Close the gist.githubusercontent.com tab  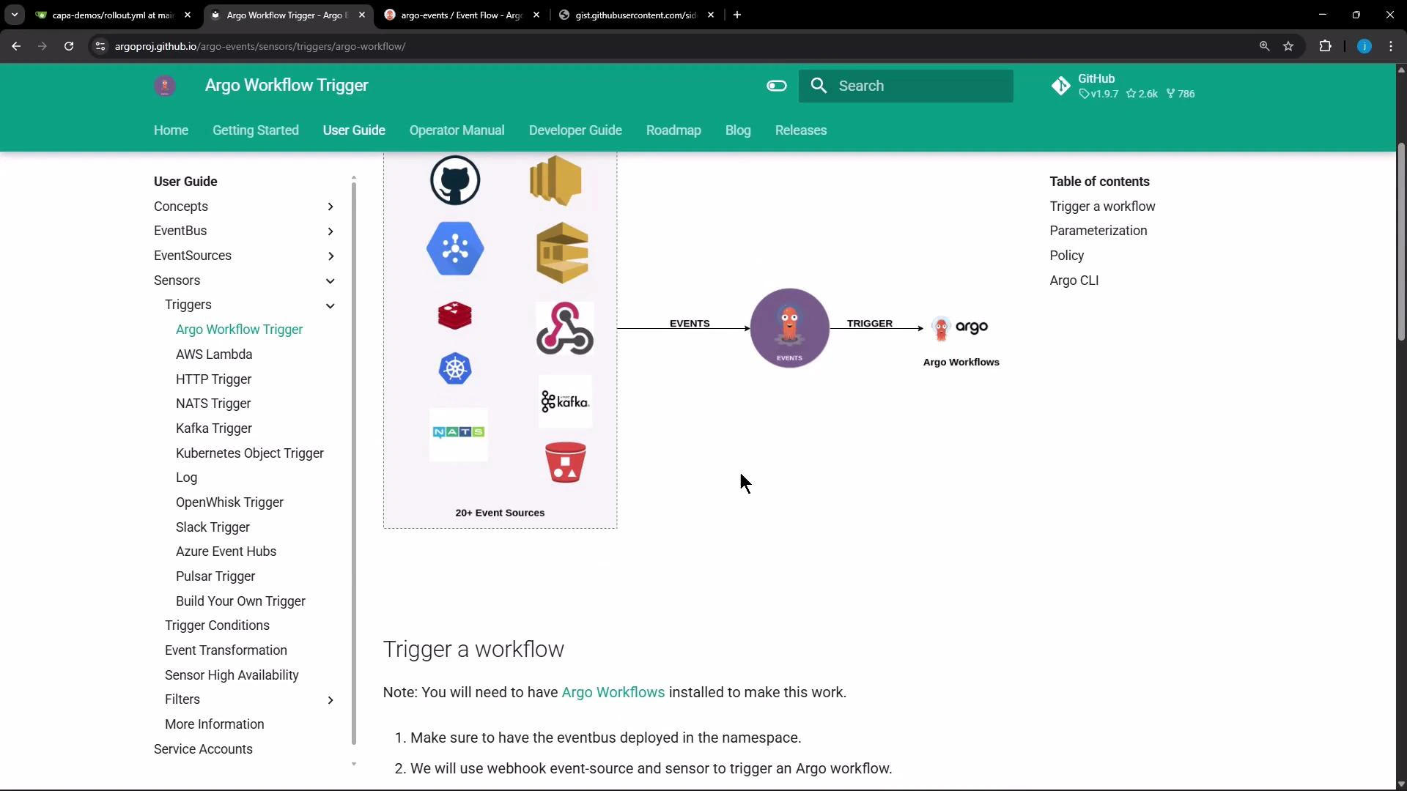pos(711,15)
